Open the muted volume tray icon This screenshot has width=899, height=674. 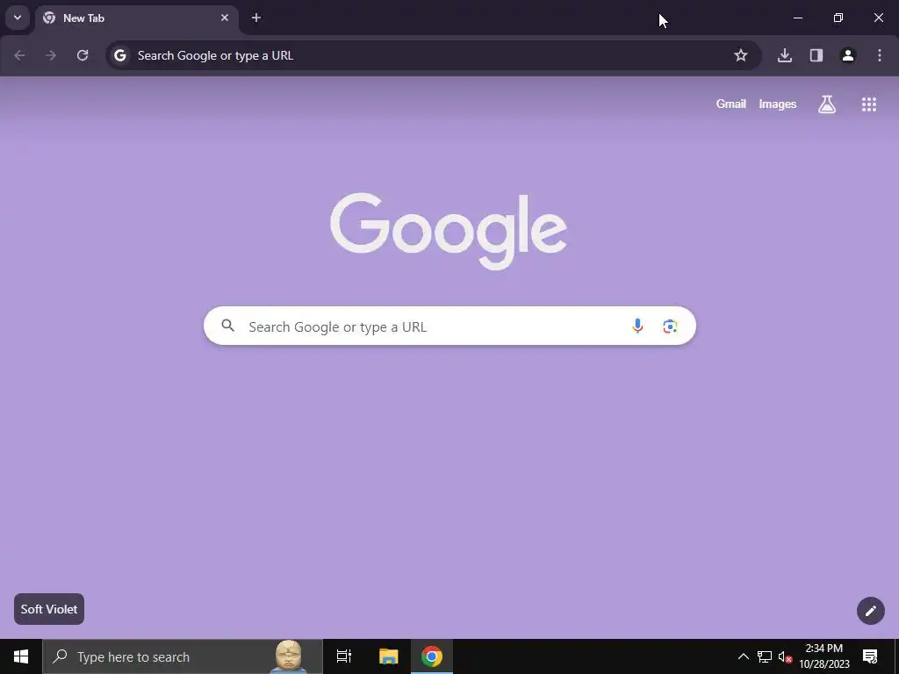tap(785, 656)
